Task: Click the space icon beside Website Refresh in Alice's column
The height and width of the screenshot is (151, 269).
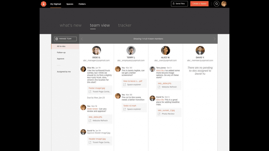Action: tap(159, 87)
